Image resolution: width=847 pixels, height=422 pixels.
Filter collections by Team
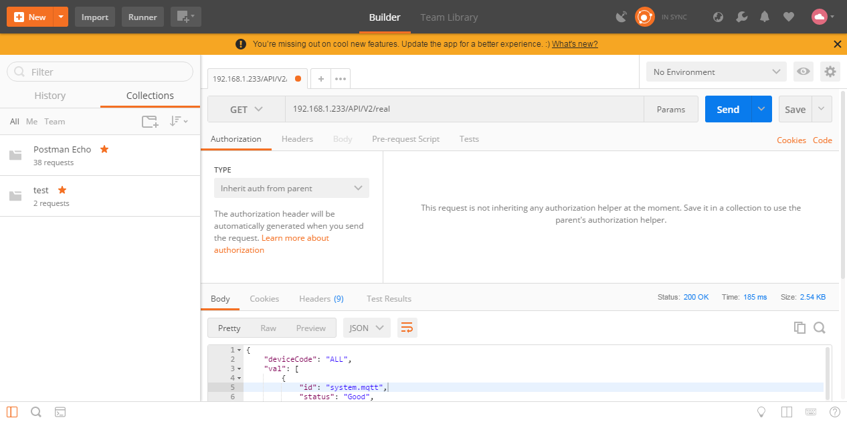(x=55, y=122)
